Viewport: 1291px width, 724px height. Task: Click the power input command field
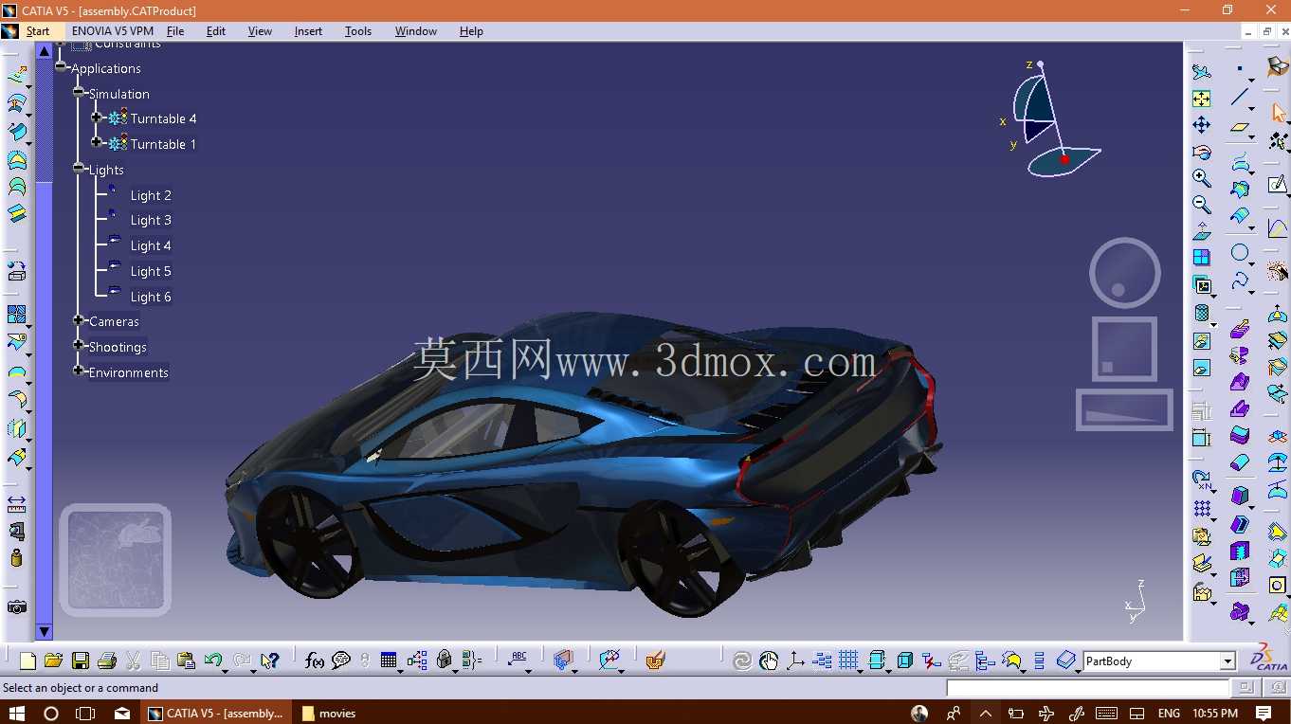tap(1087, 688)
